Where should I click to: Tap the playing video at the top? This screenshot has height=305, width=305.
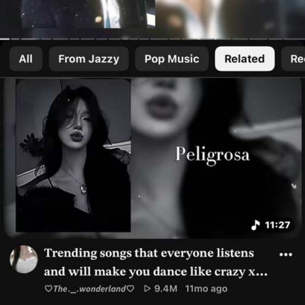pyautogui.click(x=152, y=18)
